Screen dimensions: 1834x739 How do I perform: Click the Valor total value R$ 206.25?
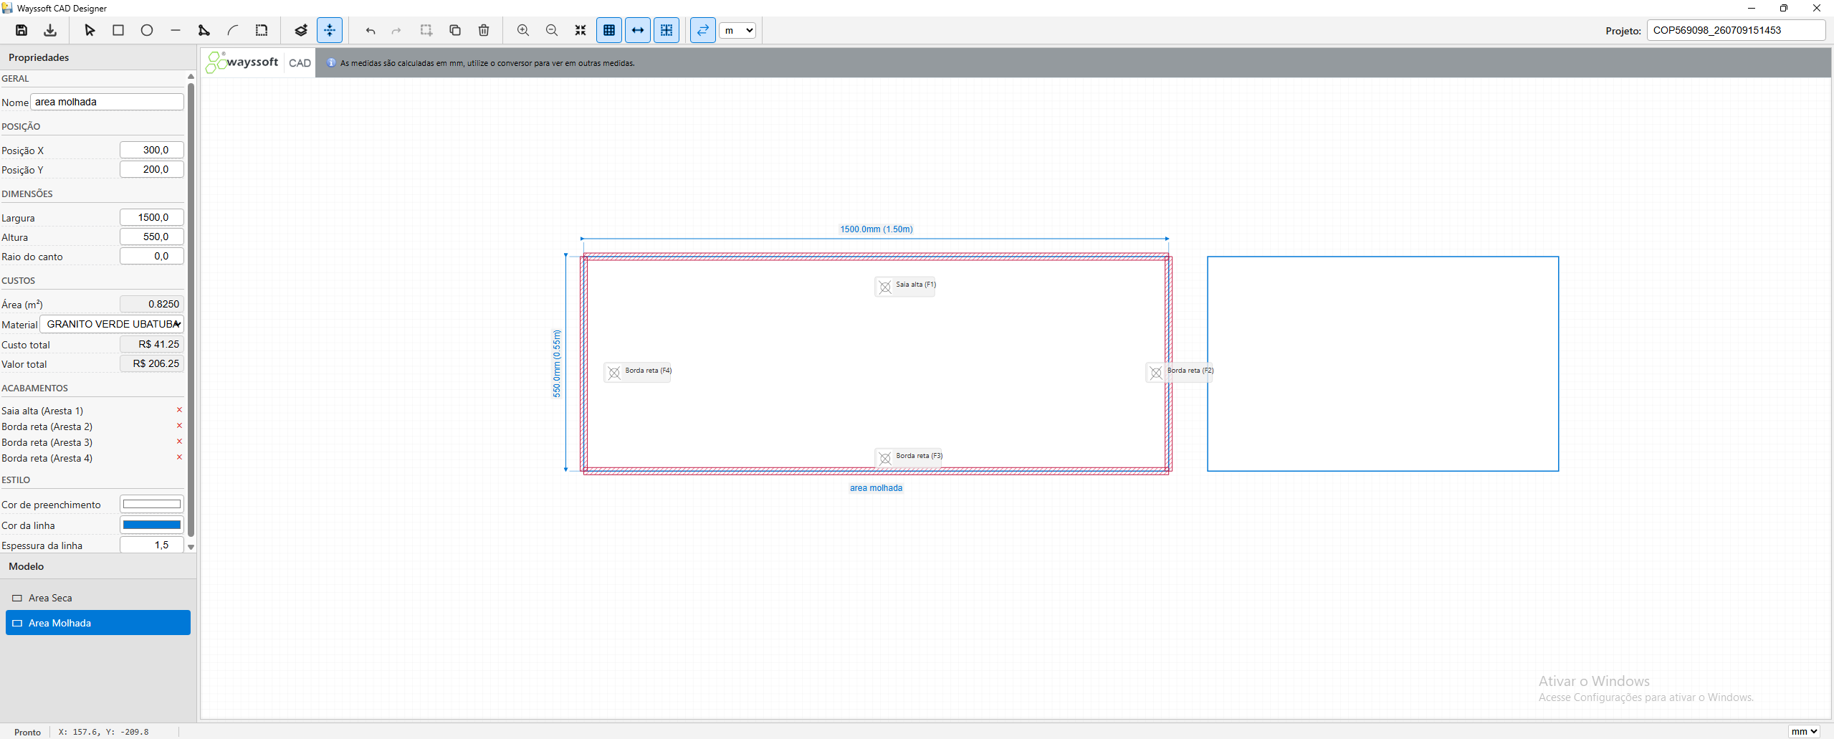click(x=152, y=363)
